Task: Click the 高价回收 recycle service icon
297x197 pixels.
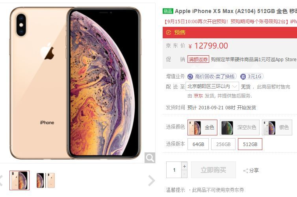Action: (190, 77)
